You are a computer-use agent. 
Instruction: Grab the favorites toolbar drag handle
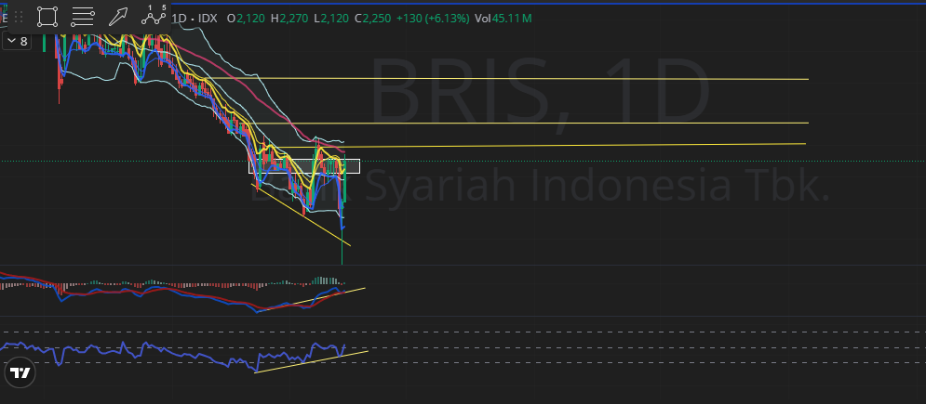point(19,17)
